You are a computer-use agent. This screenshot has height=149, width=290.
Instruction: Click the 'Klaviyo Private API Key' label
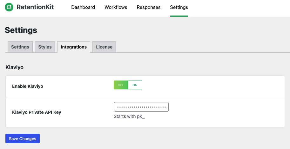37,112
